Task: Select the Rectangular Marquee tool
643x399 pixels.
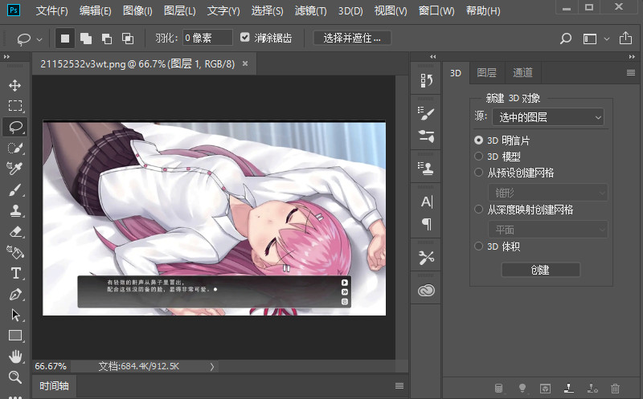Action: 15,106
